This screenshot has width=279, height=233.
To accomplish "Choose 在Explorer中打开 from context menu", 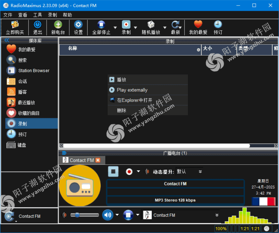I will click(x=148, y=100).
